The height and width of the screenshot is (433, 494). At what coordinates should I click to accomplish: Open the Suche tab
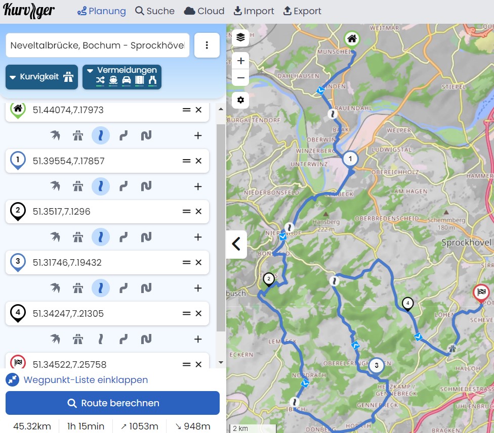pyautogui.click(x=155, y=11)
